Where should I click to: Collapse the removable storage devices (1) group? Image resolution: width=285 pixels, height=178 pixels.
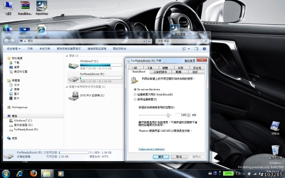67,87
